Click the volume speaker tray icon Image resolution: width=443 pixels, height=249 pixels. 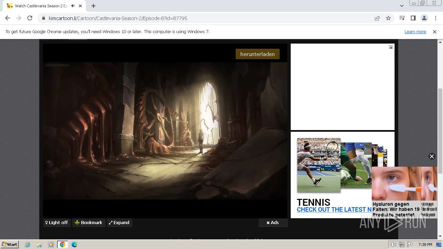pos(394,245)
